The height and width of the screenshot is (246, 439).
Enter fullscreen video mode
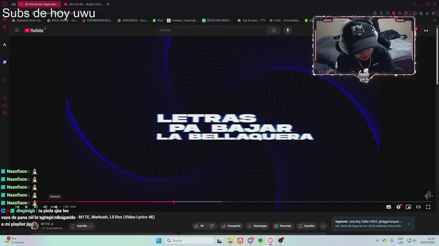(x=428, y=207)
